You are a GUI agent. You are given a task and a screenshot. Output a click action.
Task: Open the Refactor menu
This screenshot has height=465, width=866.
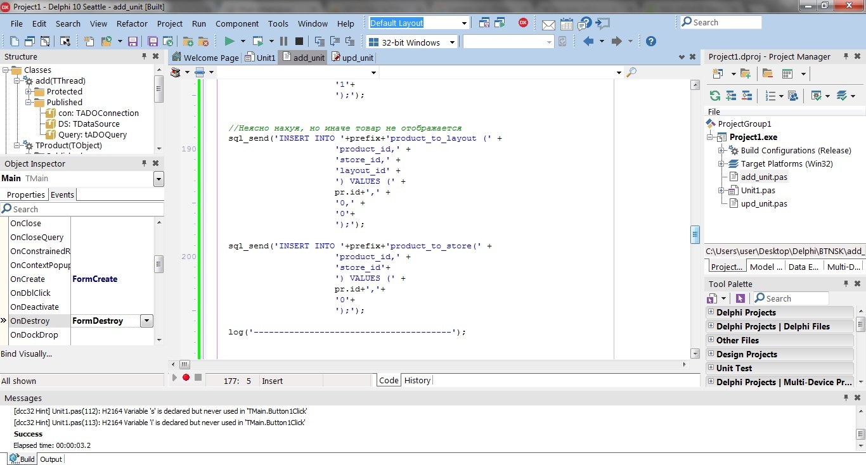pyautogui.click(x=132, y=23)
